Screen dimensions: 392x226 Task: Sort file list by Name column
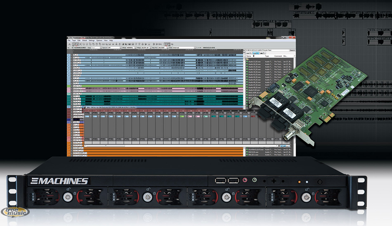click(x=249, y=56)
